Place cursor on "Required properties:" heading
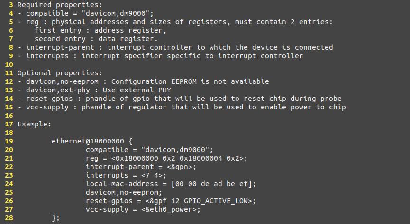This screenshot has height=224, width=410. (60, 5)
